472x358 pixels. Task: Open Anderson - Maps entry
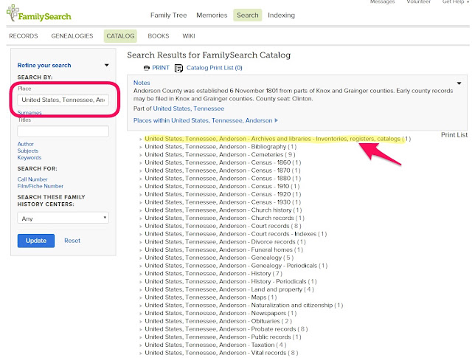(211, 297)
